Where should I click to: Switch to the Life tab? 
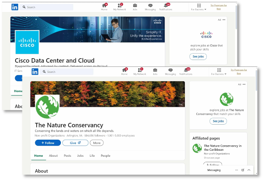tap(92, 156)
